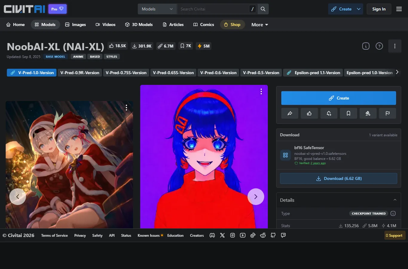This screenshot has height=269, width=408.
Task: Open the GitHub footer icon
Action: [273, 235]
